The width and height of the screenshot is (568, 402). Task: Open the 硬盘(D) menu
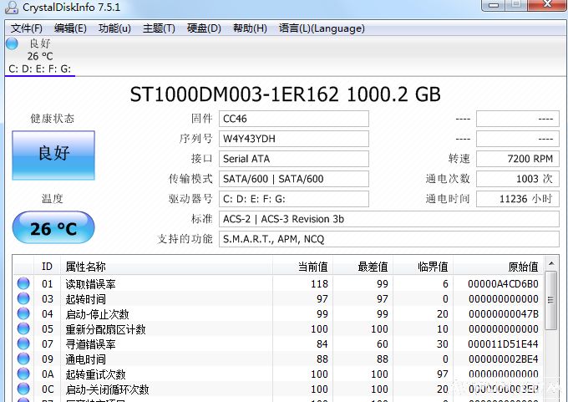tap(204, 28)
